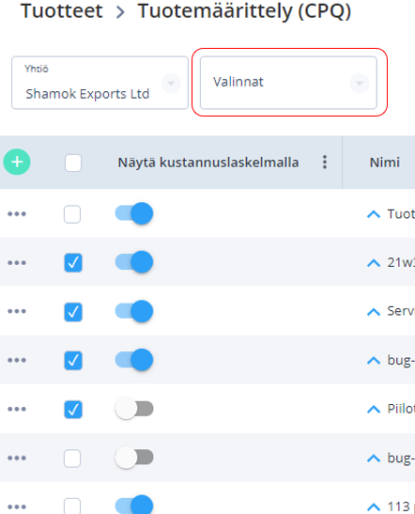Tick the select-all header checkbox
This screenshot has height=514, width=415.
pos(73,163)
